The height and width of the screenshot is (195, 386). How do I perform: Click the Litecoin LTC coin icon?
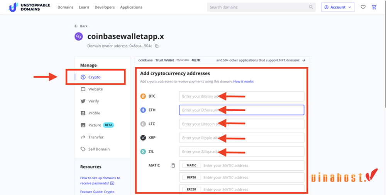pyautogui.click(x=143, y=124)
